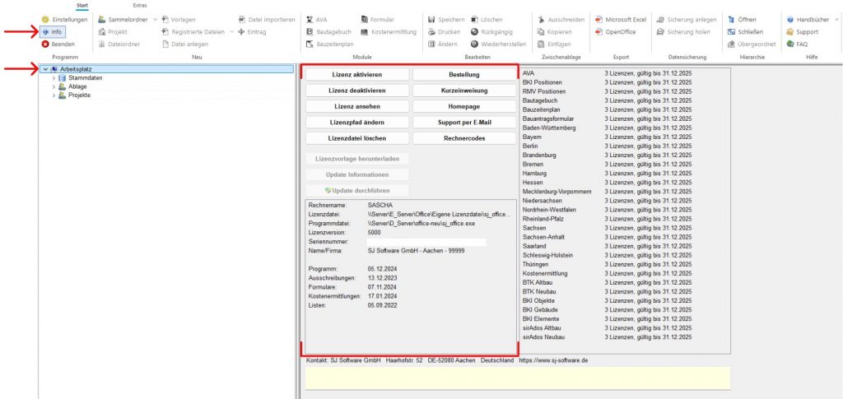Open the Sammelordner dropdown arrow
This screenshot has height=399, width=843.
click(x=155, y=19)
